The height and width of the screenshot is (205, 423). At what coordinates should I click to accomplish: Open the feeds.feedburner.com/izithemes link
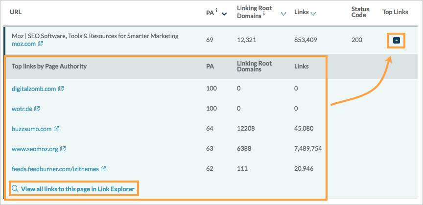pyautogui.click(x=55, y=169)
